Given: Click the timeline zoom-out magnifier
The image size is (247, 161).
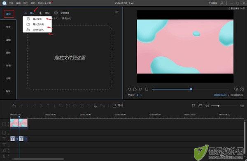Looking at the screenshot, I should click(x=207, y=106).
